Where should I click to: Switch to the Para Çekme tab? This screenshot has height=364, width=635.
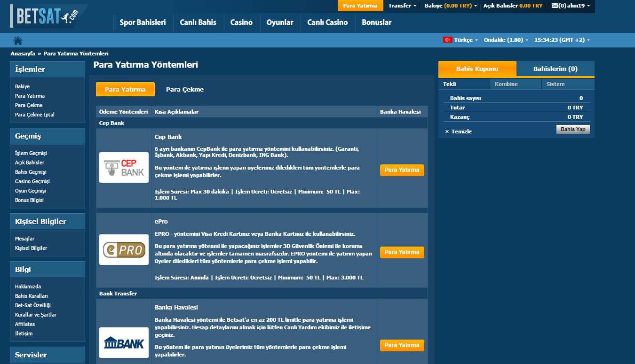[x=185, y=89]
